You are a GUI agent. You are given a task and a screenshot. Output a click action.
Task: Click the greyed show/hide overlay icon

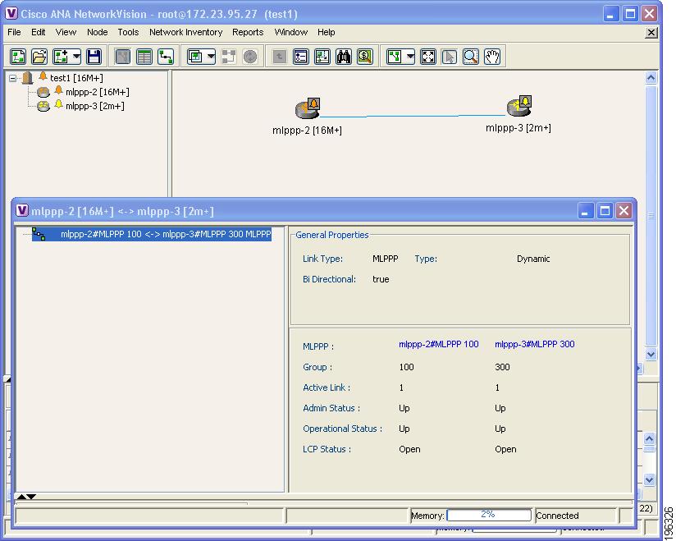click(x=229, y=57)
